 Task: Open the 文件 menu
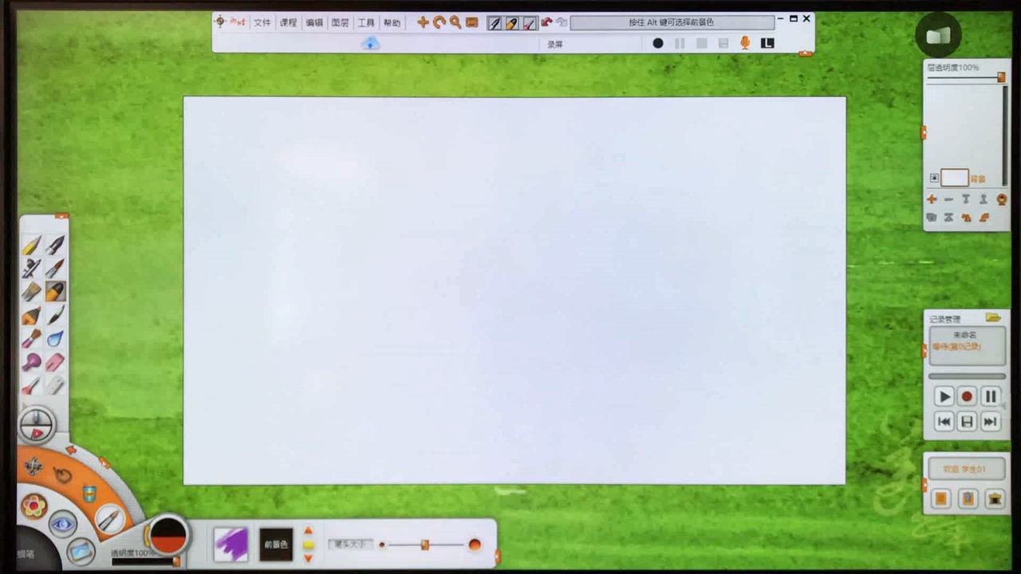[262, 23]
